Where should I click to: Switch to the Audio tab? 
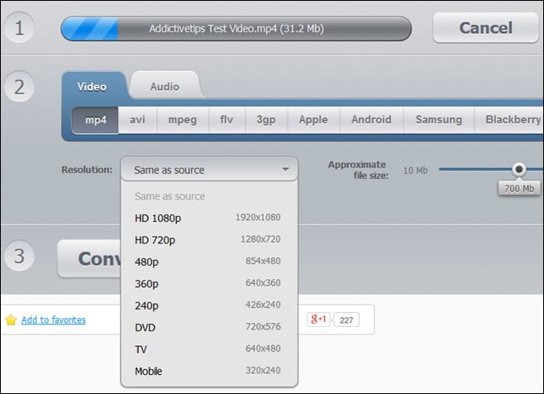[165, 86]
